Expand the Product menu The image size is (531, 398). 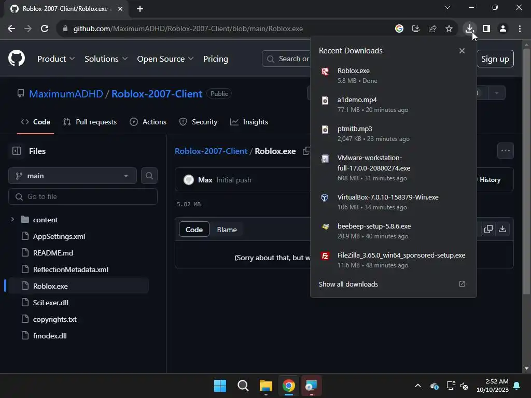(x=56, y=59)
